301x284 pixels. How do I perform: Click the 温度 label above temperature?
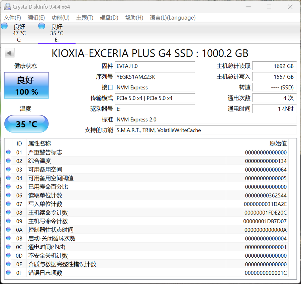point(25,109)
